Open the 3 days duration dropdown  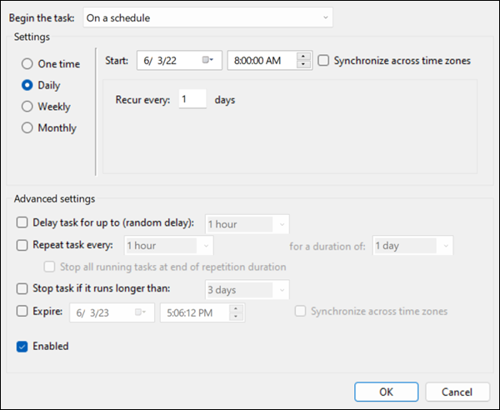247,290
